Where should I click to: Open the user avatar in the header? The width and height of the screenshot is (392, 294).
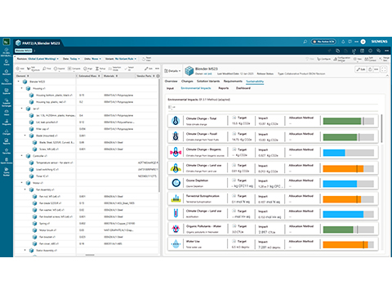click(363, 42)
